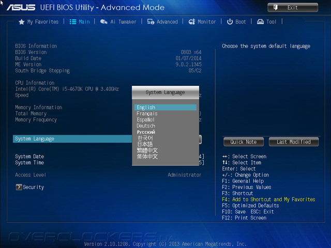Click the printer icon beside Tool
Image resolution: width=331 pixels, height=248 pixels.
click(260, 22)
